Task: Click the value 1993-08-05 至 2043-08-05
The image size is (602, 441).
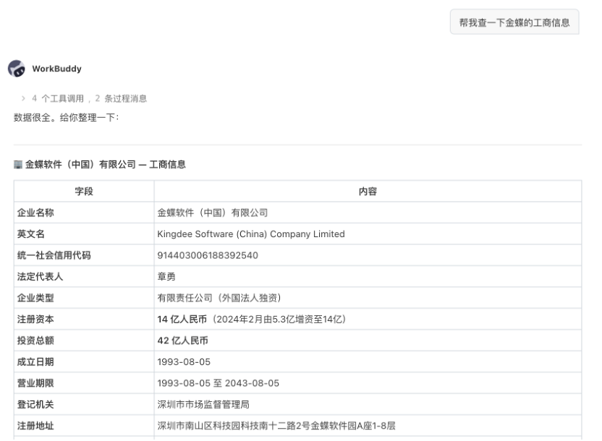Action: point(218,383)
